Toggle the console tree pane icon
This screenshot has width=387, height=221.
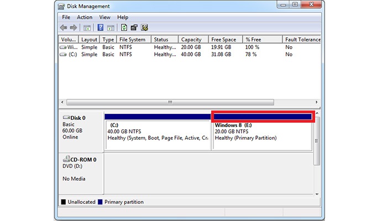tap(87, 27)
